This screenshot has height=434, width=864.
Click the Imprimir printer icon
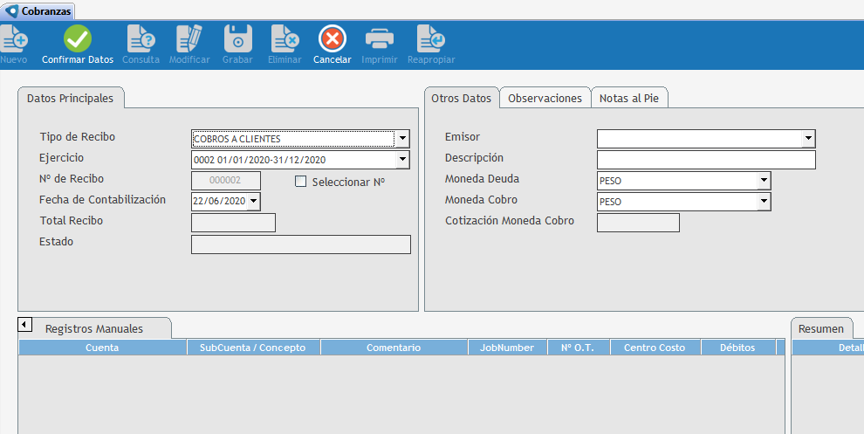coord(380,39)
